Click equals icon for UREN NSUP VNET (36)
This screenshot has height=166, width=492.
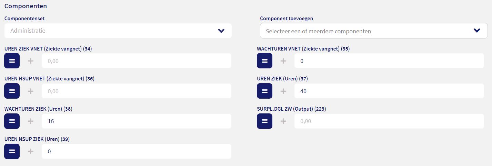(12, 91)
